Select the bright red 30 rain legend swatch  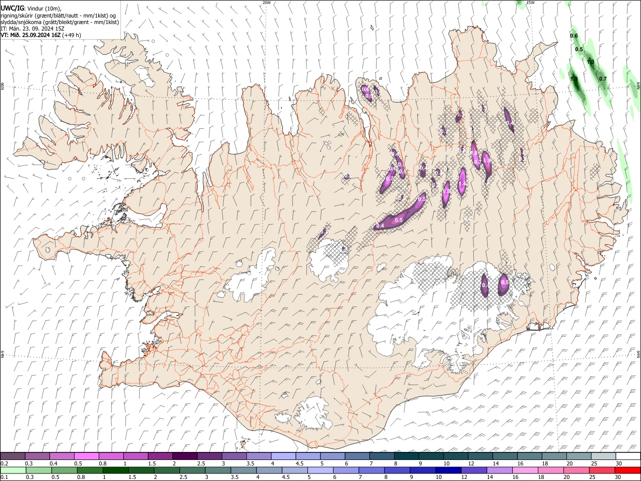[627, 470]
